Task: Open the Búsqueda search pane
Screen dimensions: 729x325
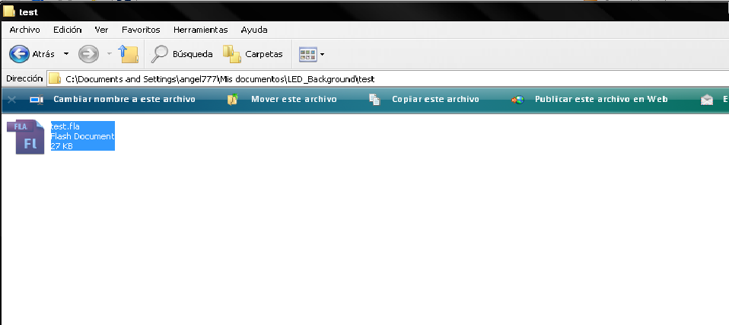Action: [x=182, y=54]
